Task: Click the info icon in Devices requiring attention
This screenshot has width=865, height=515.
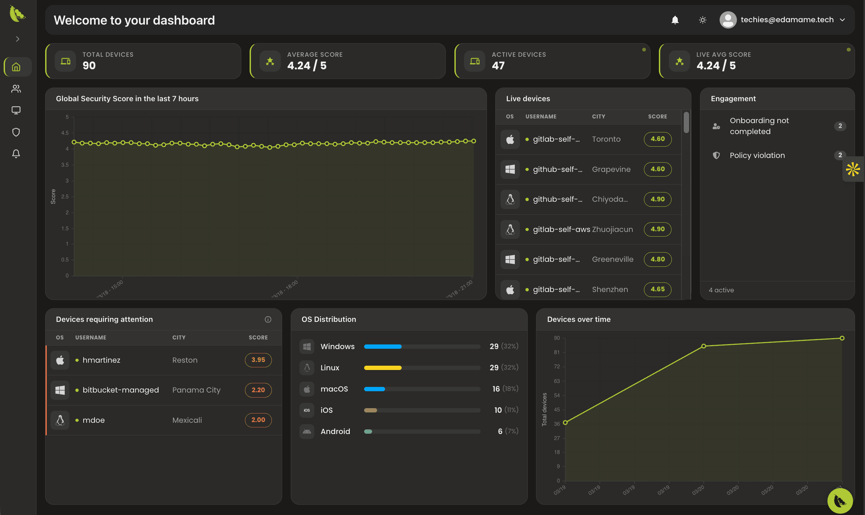Action: tap(268, 319)
